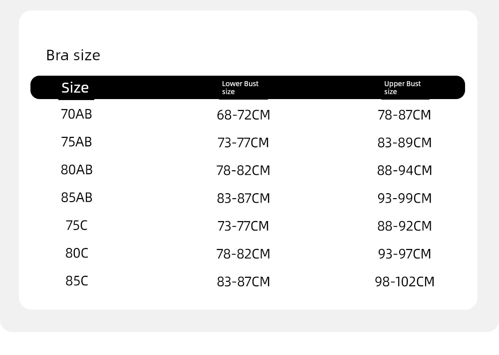Click the 68-72CM lower bust value
The height and width of the screenshot is (355, 499).
pyautogui.click(x=243, y=115)
